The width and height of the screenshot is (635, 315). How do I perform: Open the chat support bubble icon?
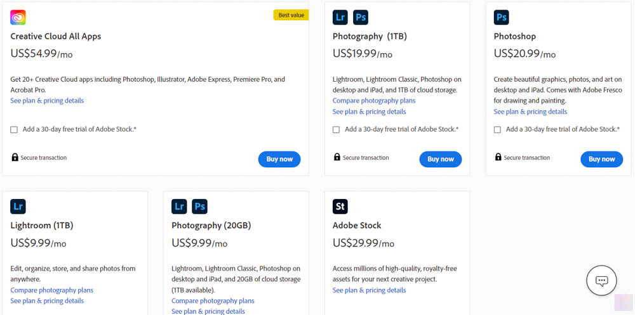coord(601,281)
